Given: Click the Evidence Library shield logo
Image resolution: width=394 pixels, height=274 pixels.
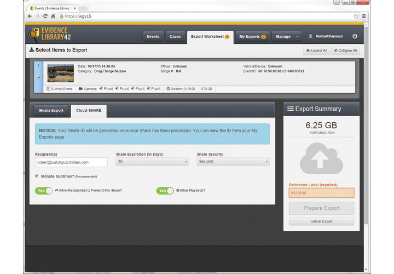Looking at the screenshot, I should pos(34,35).
